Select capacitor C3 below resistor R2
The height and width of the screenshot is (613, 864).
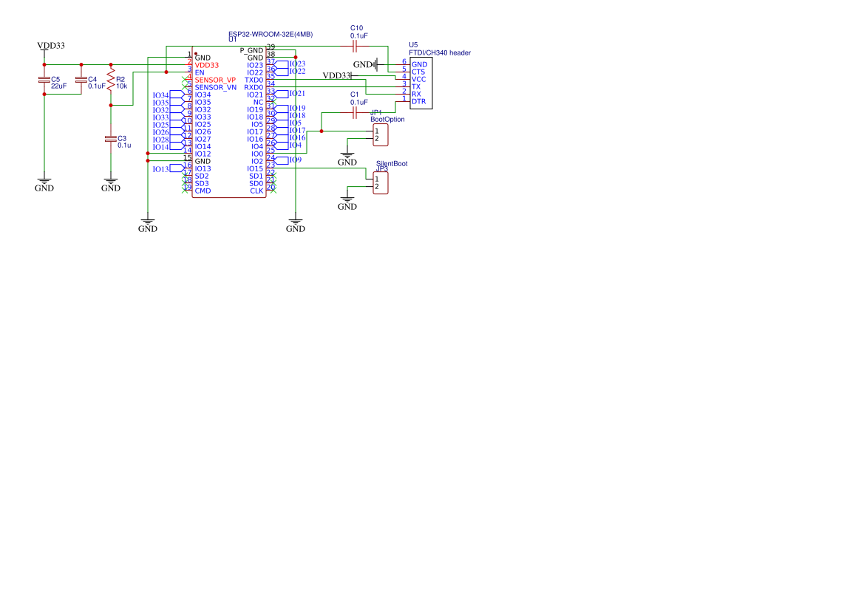click(111, 140)
